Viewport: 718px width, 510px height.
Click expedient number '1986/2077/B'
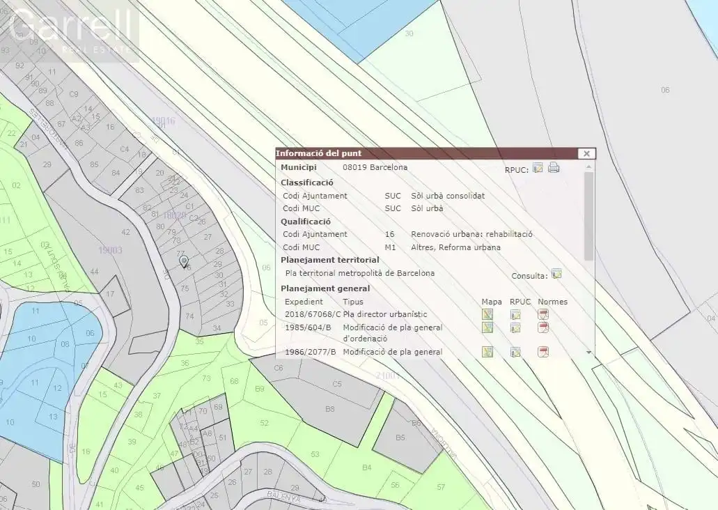(311, 352)
